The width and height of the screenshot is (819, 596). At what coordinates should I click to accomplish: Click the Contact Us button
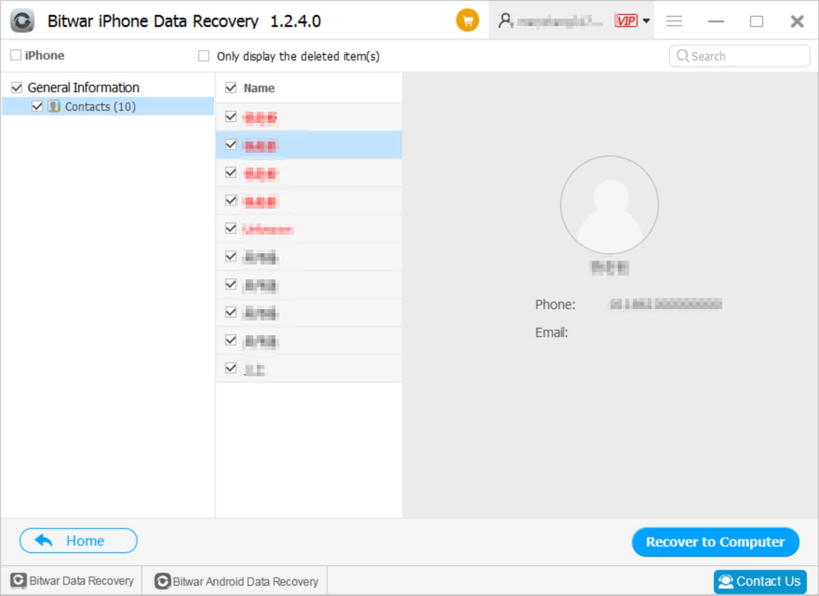pos(760,582)
